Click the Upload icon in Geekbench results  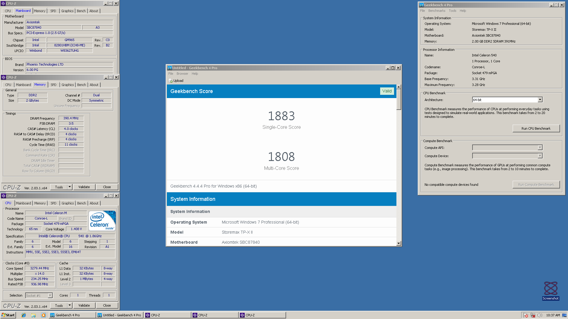tap(171, 81)
